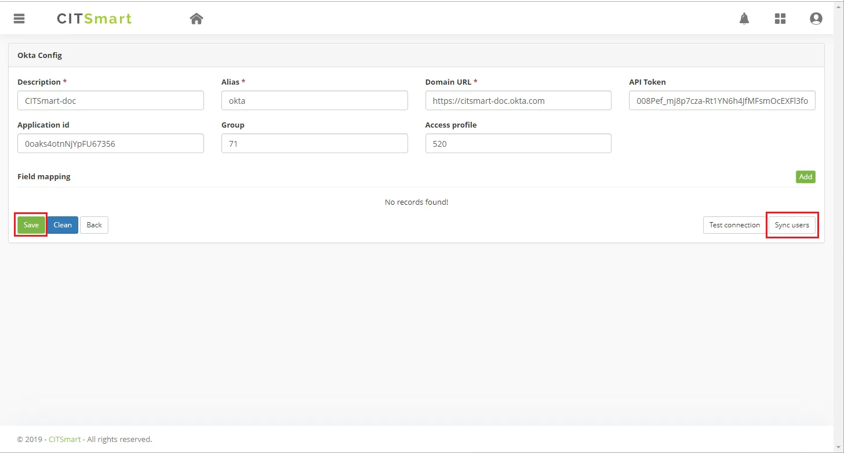The width and height of the screenshot is (844, 453).
Task: Open the hamburger navigation menu
Action: (x=19, y=19)
